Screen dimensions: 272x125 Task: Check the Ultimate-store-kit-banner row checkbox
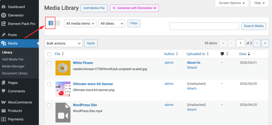[49, 84]
